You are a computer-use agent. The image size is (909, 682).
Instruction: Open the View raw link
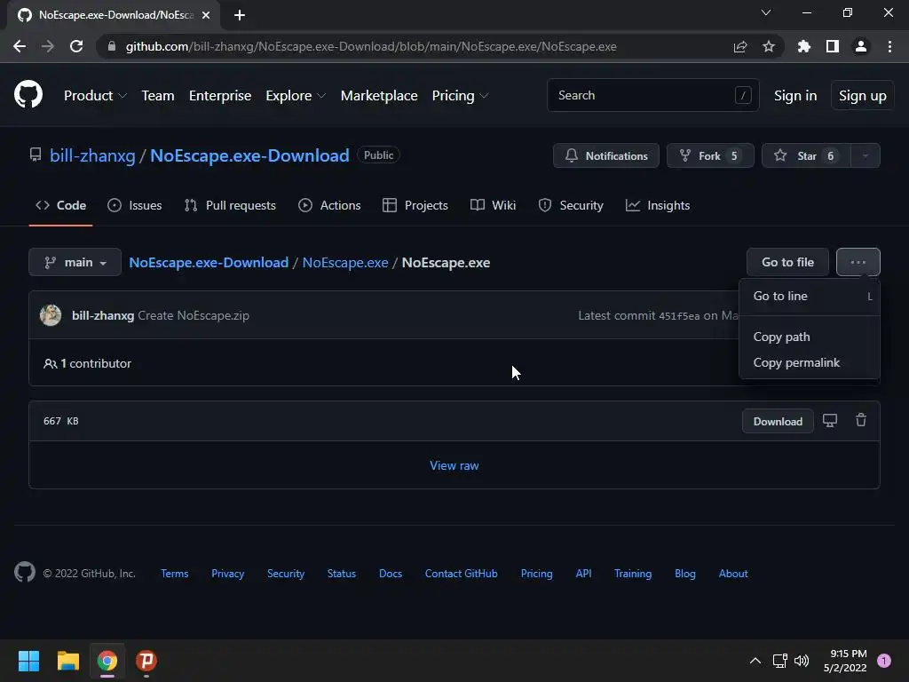click(x=454, y=465)
